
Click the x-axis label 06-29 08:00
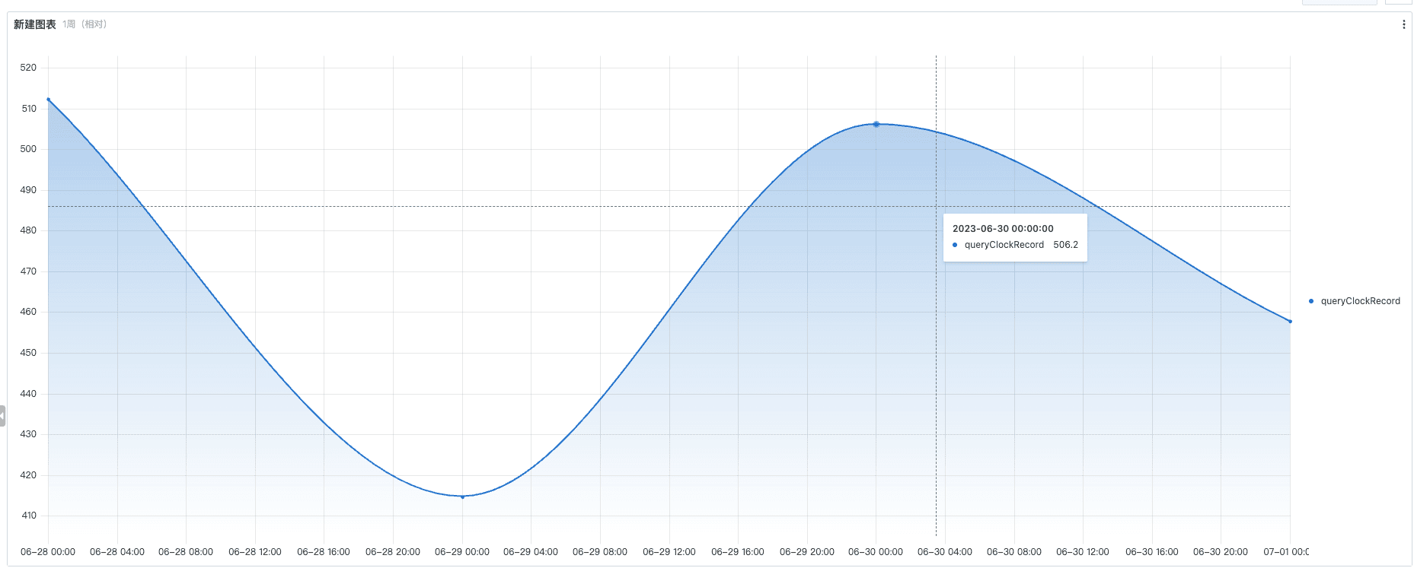coord(600,552)
